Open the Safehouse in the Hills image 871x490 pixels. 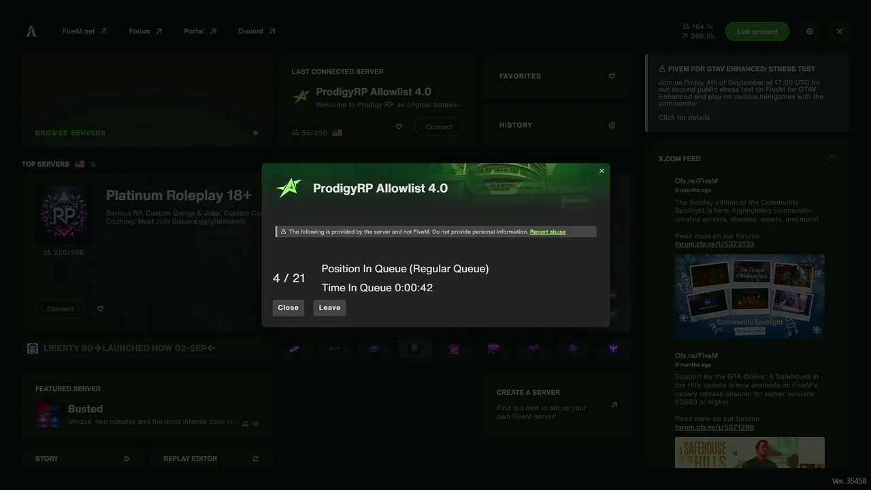pyautogui.click(x=750, y=453)
